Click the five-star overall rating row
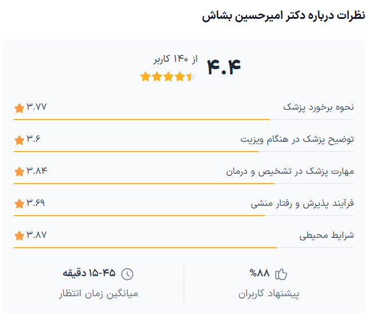 click(x=168, y=77)
